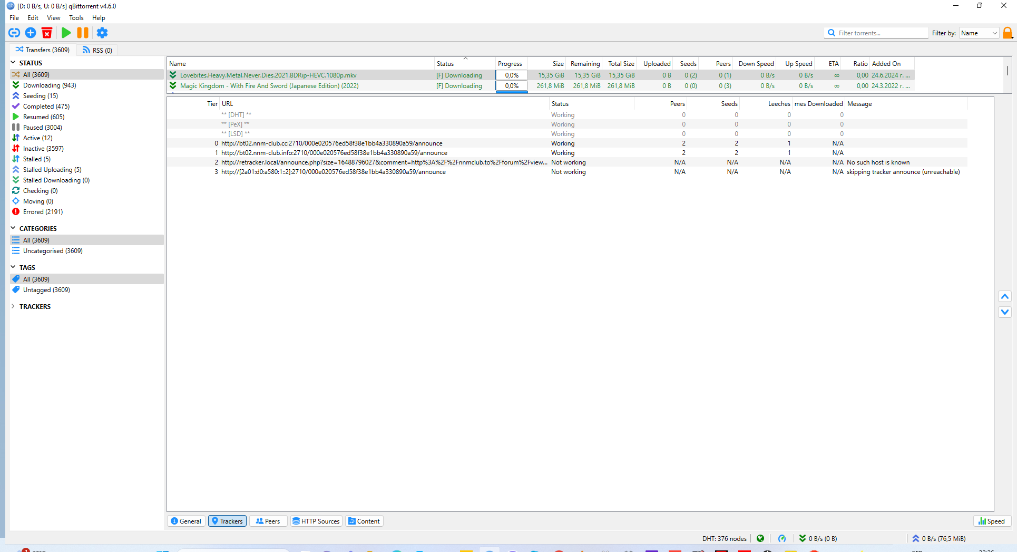Open the Help menu
The height and width of the screenshot is (552, 1017).
(x=99, y=18)
